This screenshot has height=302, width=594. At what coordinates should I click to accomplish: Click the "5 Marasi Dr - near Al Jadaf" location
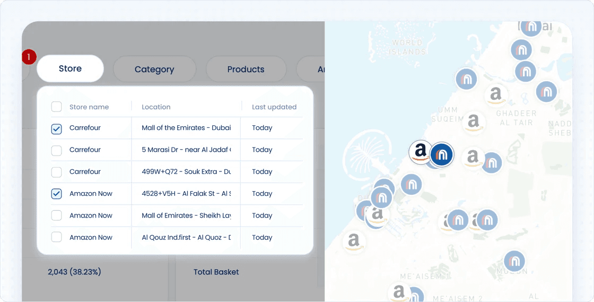[x=186, y=150]
